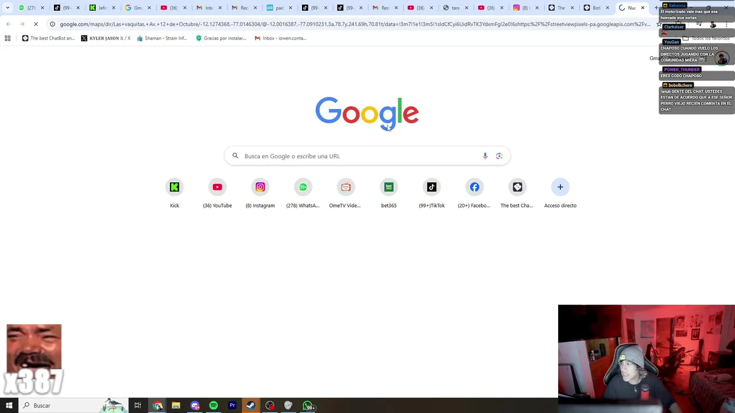The width and height of the screenshot is (735, 413).
Task: Open Task View from the taskbar
Action: 138,406
